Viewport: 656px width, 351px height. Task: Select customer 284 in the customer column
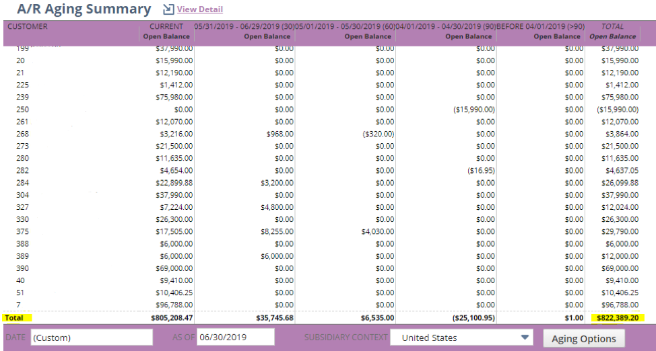[22, 183]
